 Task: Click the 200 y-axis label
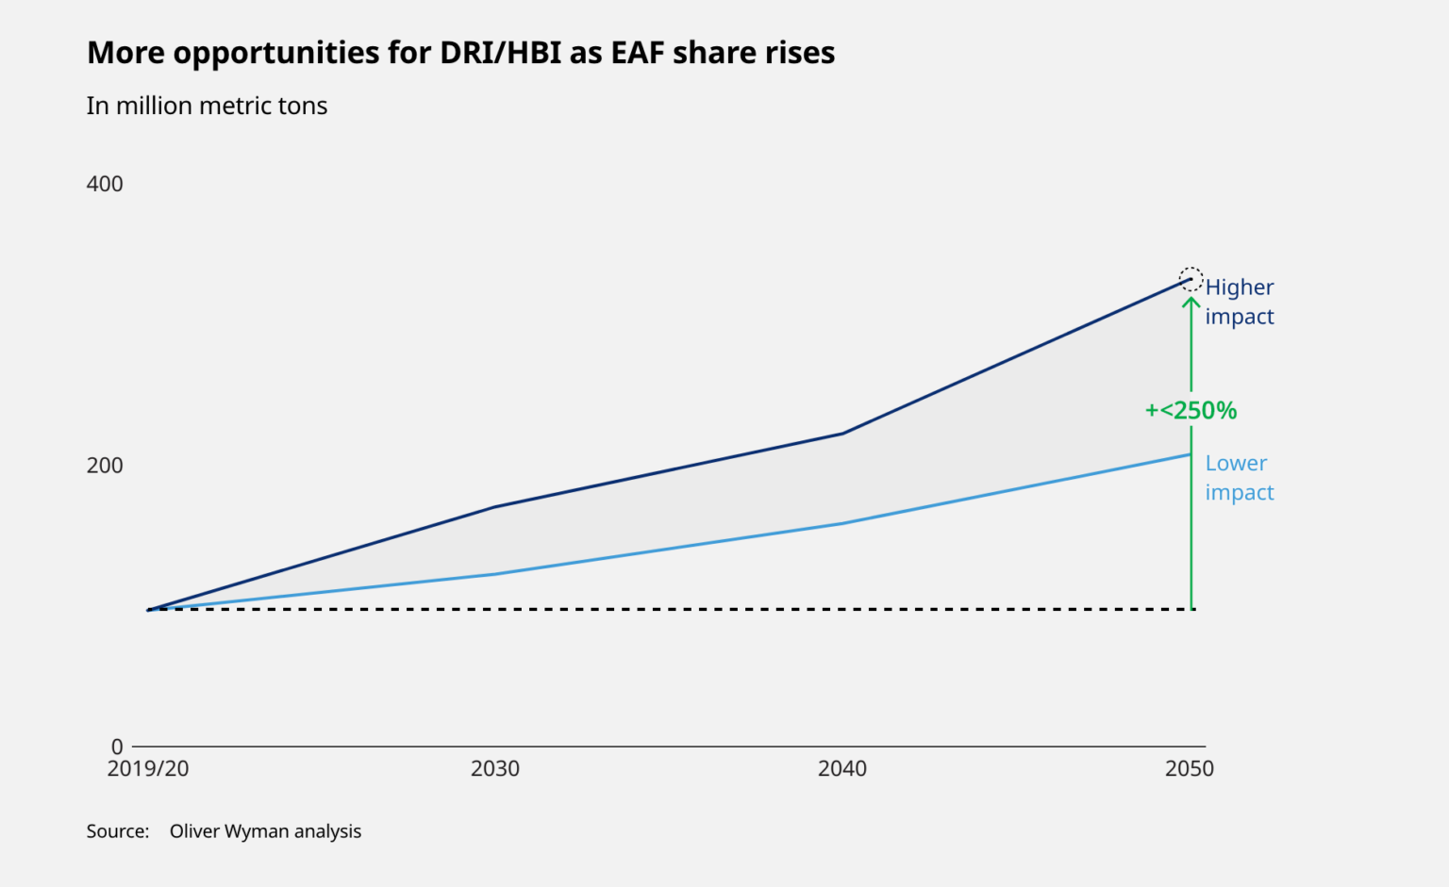(105, 466)
